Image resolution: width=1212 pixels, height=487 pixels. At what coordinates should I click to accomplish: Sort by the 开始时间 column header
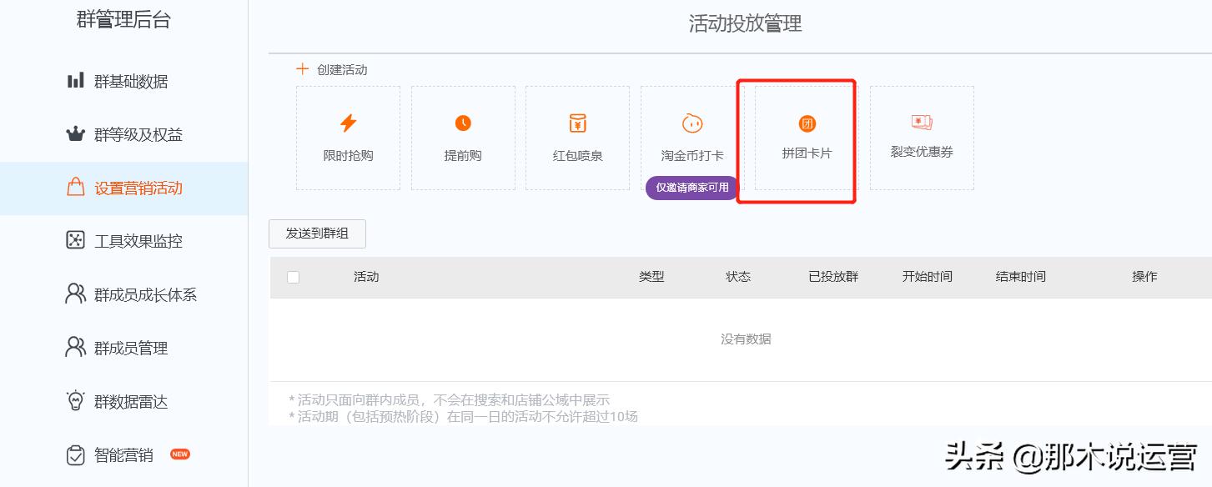[928, 277]
